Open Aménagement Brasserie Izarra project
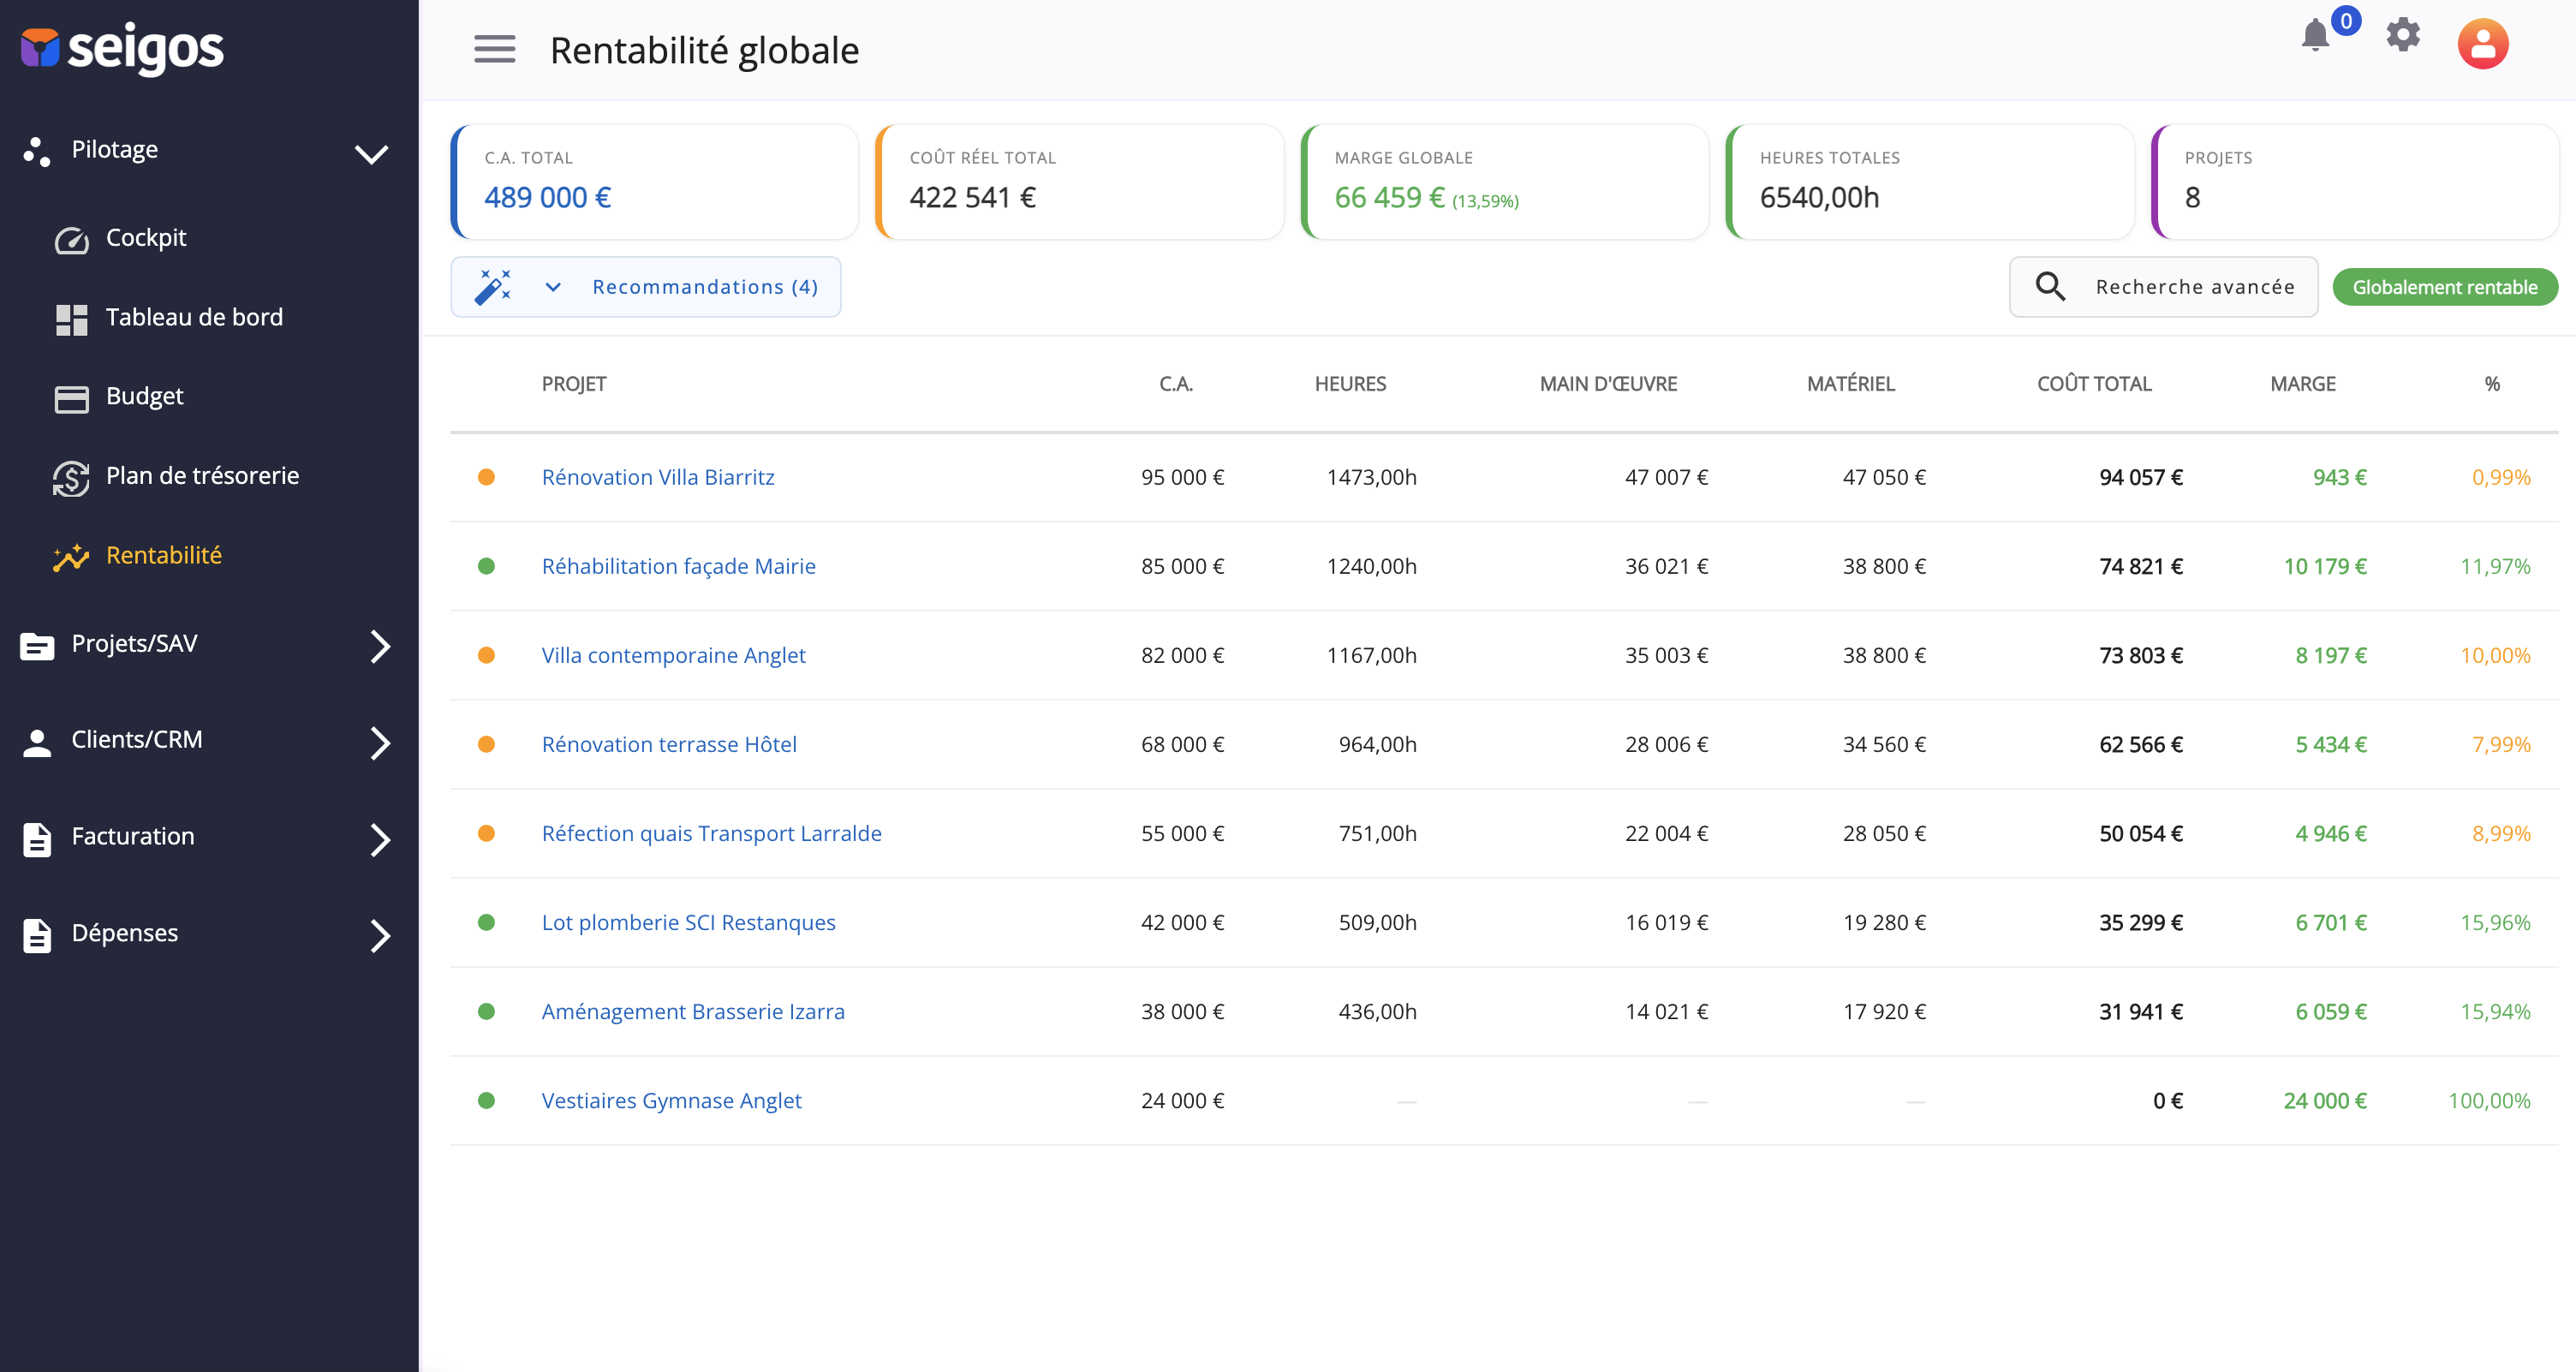Viewport: 2576px width, 1372px height. [x=693, y=1011]
